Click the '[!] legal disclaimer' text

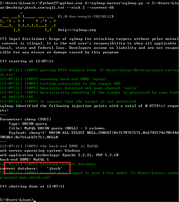pyautogui.click(x=23, y=39)
